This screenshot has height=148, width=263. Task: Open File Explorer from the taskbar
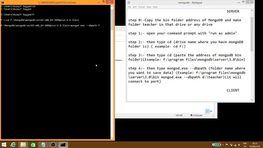pyautogui.click(x=23, y=145)
